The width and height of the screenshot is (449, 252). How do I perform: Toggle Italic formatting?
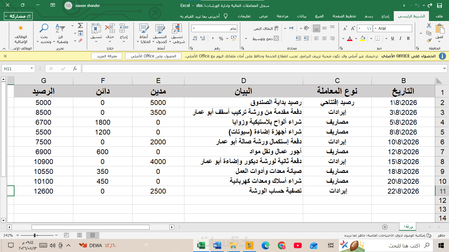(x=401, y=38)
